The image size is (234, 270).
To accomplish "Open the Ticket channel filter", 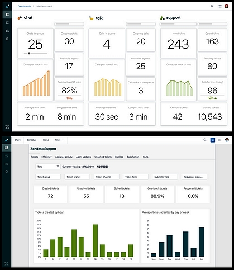I will coord(107,177).
